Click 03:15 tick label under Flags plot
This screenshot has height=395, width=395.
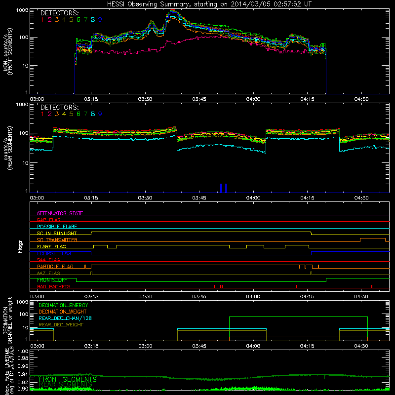[x=91, y=297]
